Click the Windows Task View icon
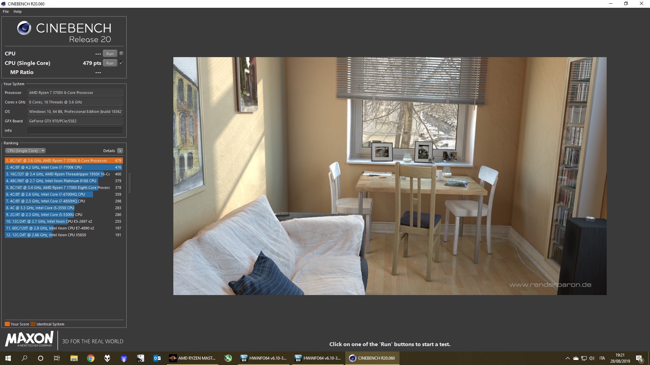This screenshot has height=365, width=650. pos(57,358)
